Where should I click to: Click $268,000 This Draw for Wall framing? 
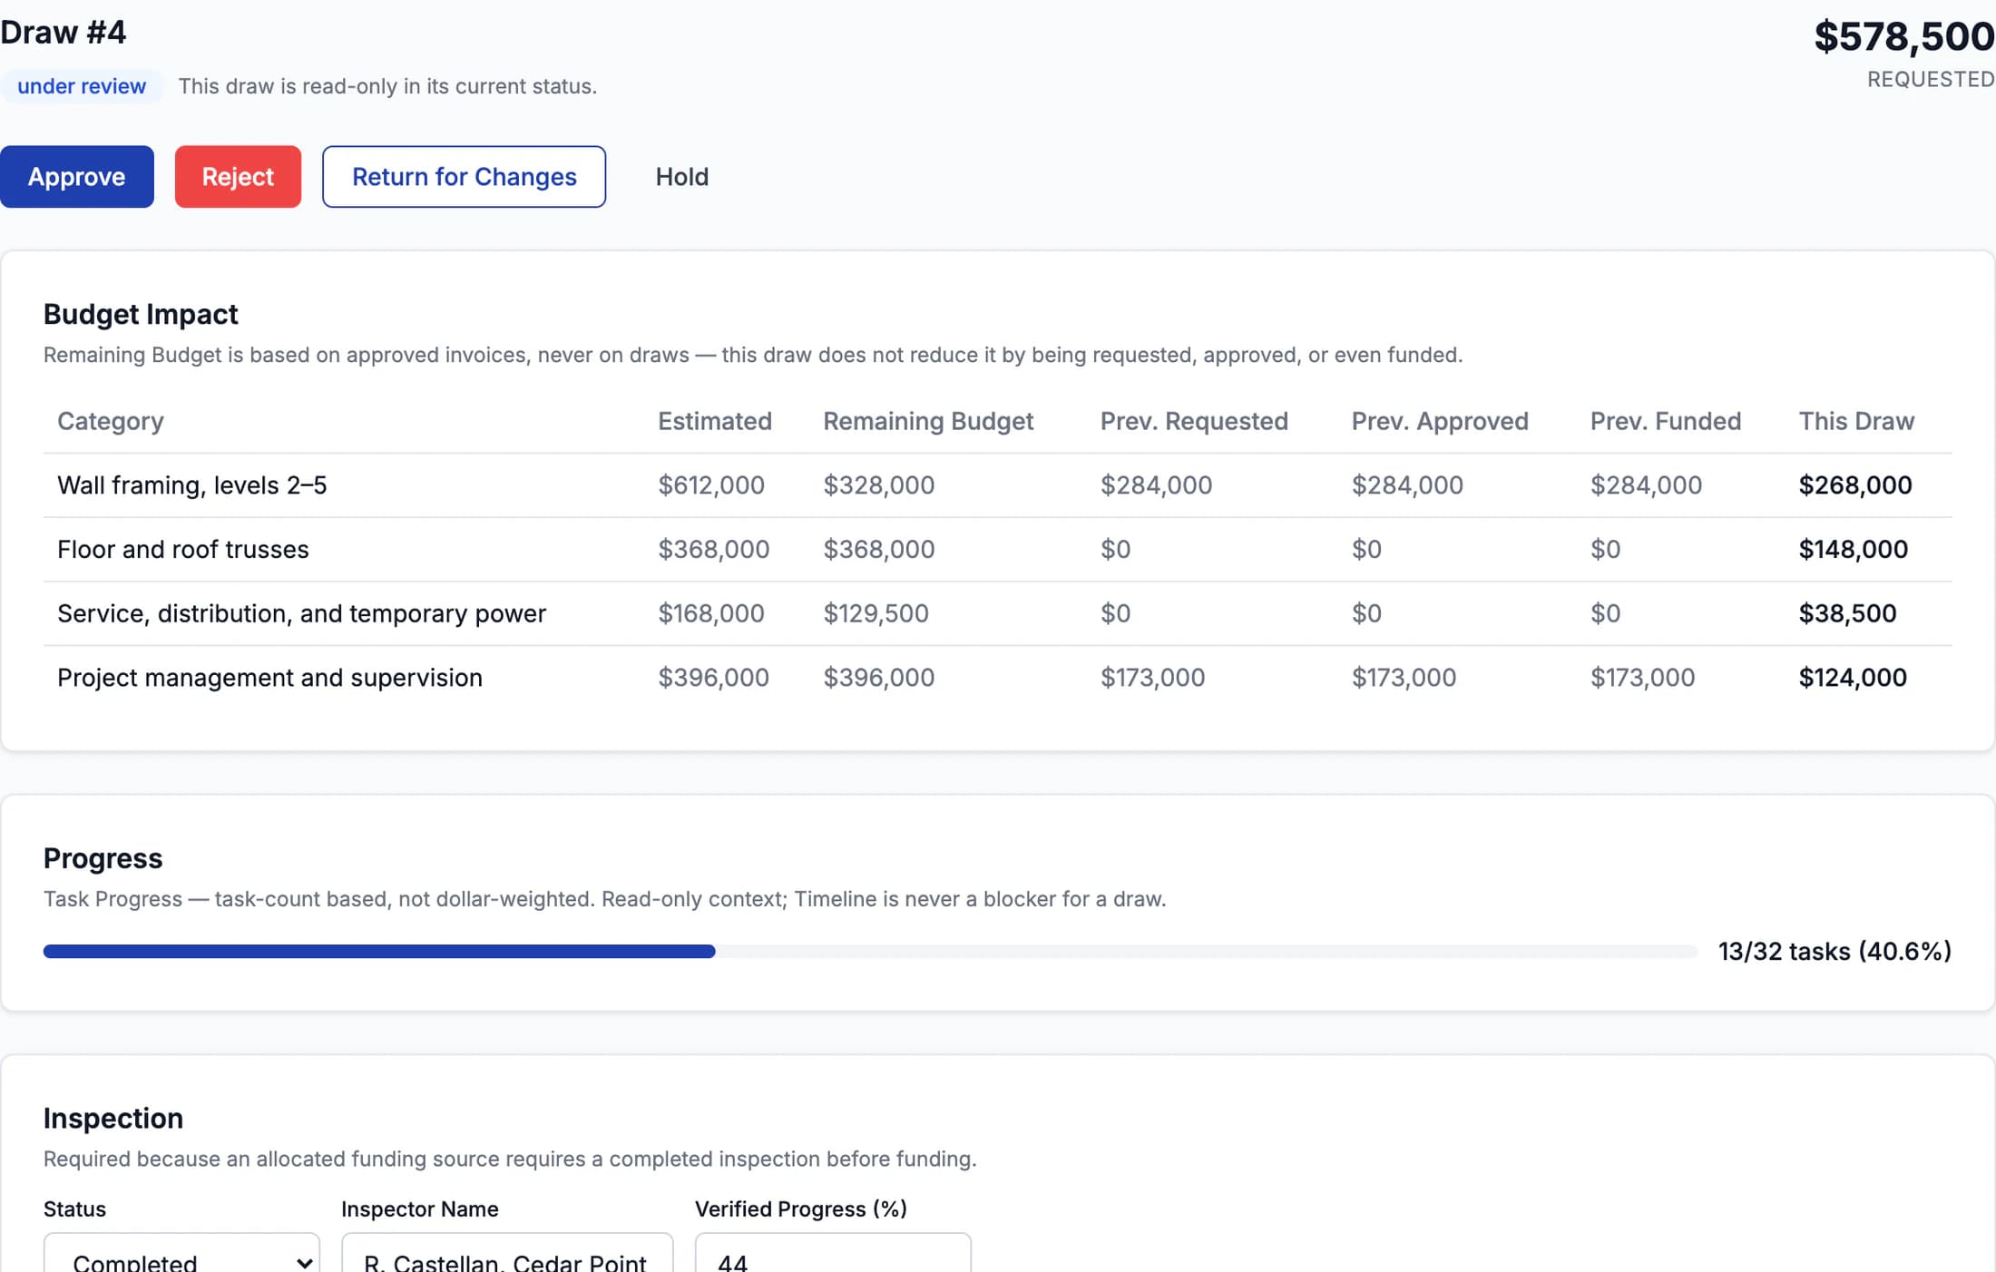pyautogui.click(x=1855, y=485)
